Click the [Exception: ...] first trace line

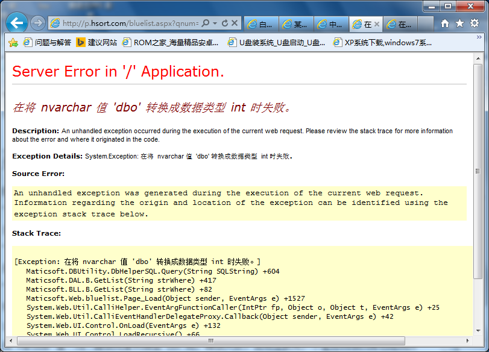coord(137,262)
